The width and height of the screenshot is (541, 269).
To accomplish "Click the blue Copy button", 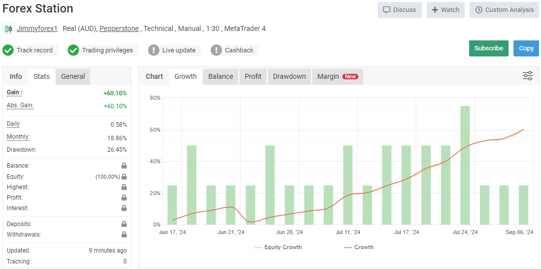I will (526, 48).
